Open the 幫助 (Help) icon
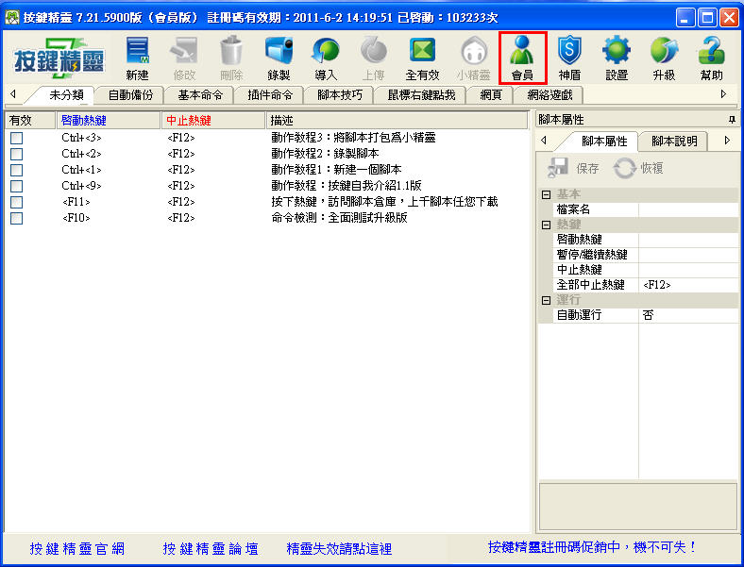 click(x=711, y=57)
